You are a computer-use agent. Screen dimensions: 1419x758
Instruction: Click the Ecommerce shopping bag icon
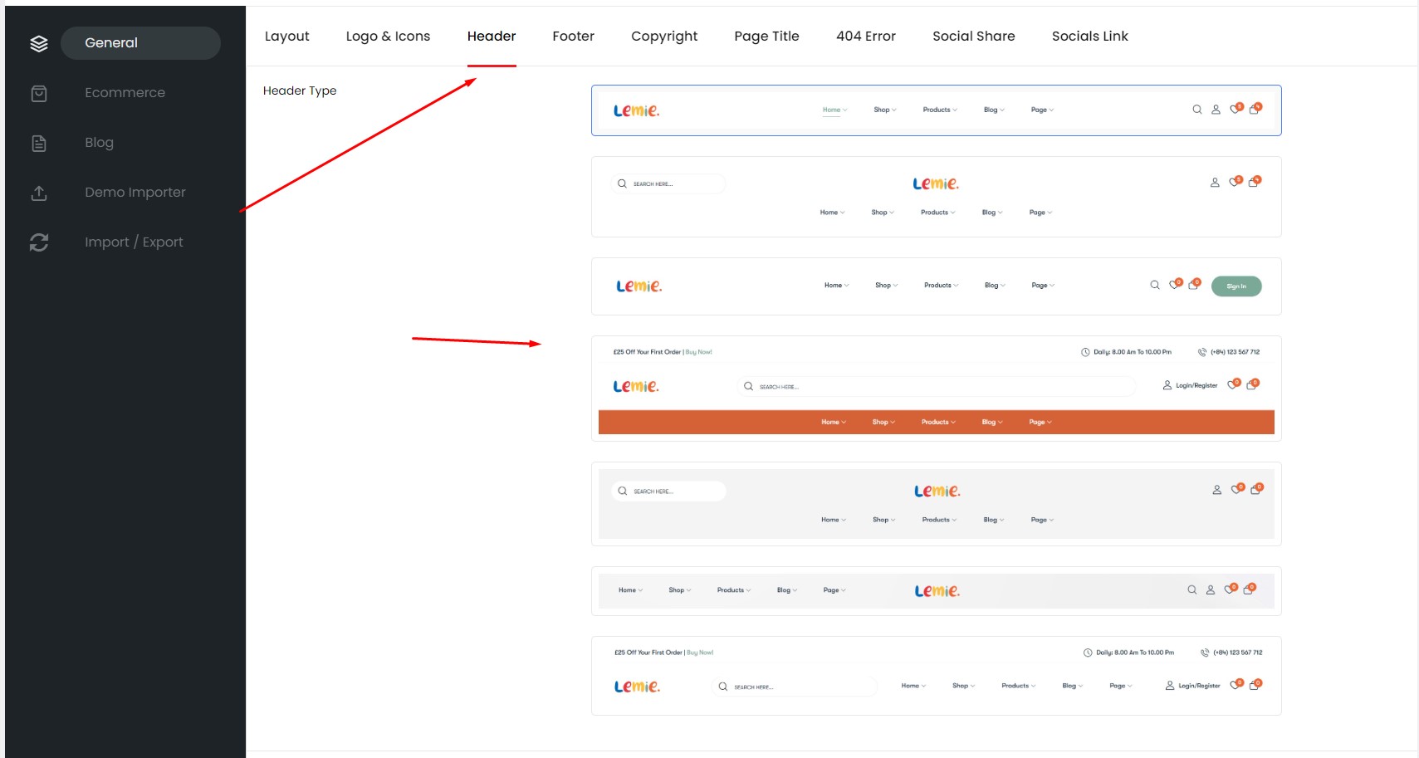pyautogui.click(x=39, y=93)
